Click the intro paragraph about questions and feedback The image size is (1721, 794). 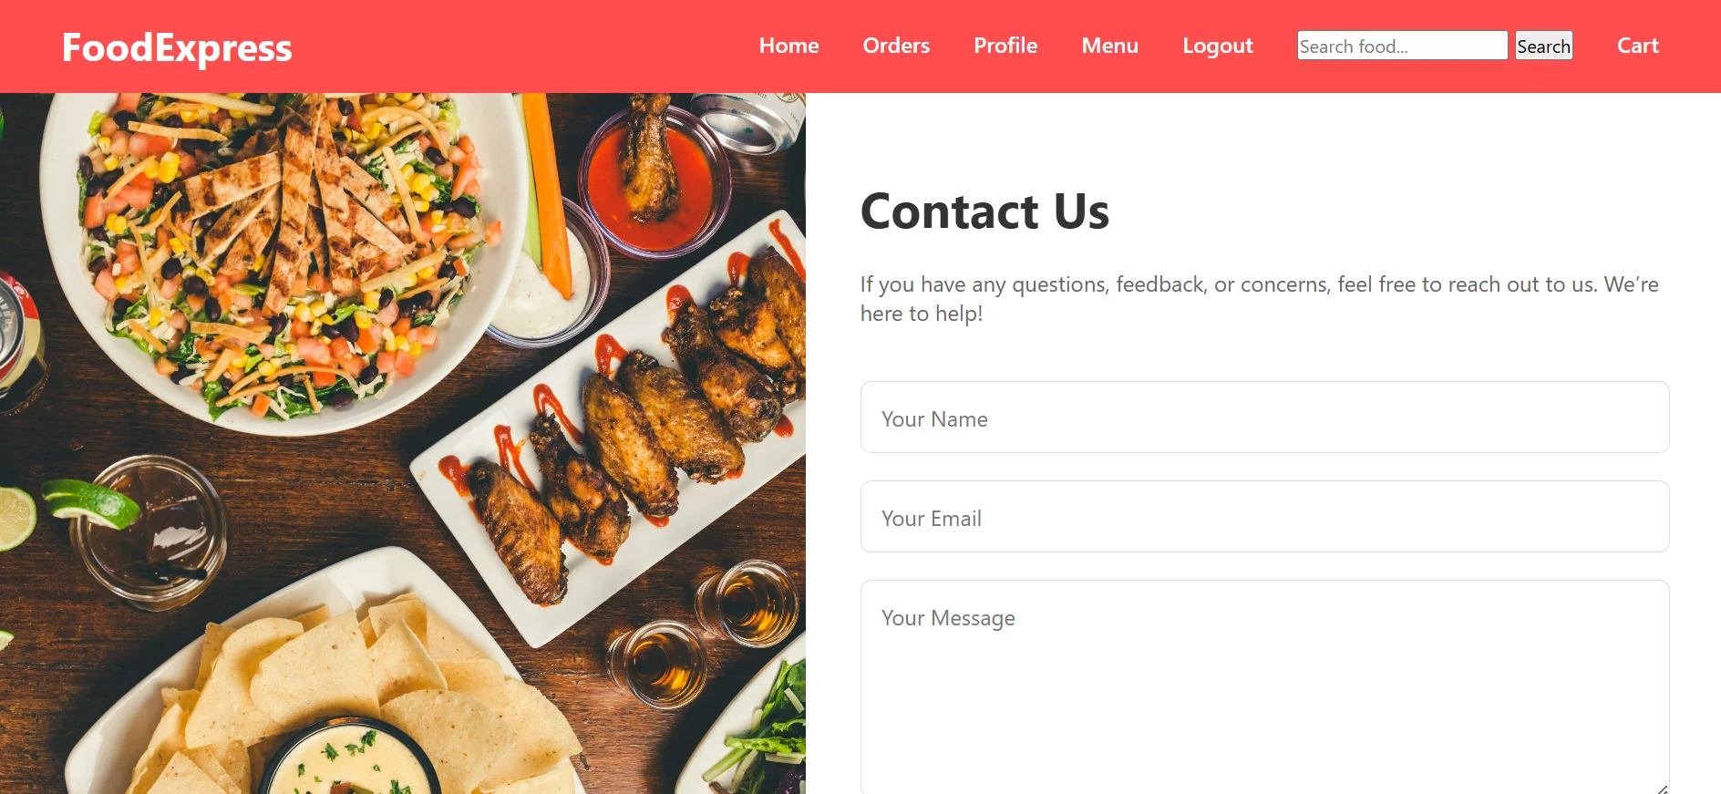tap(1259, 299)
